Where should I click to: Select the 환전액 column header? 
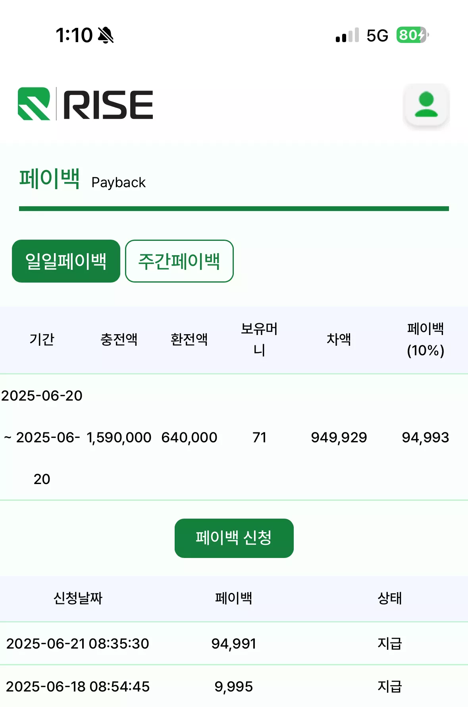click(189, 339)
